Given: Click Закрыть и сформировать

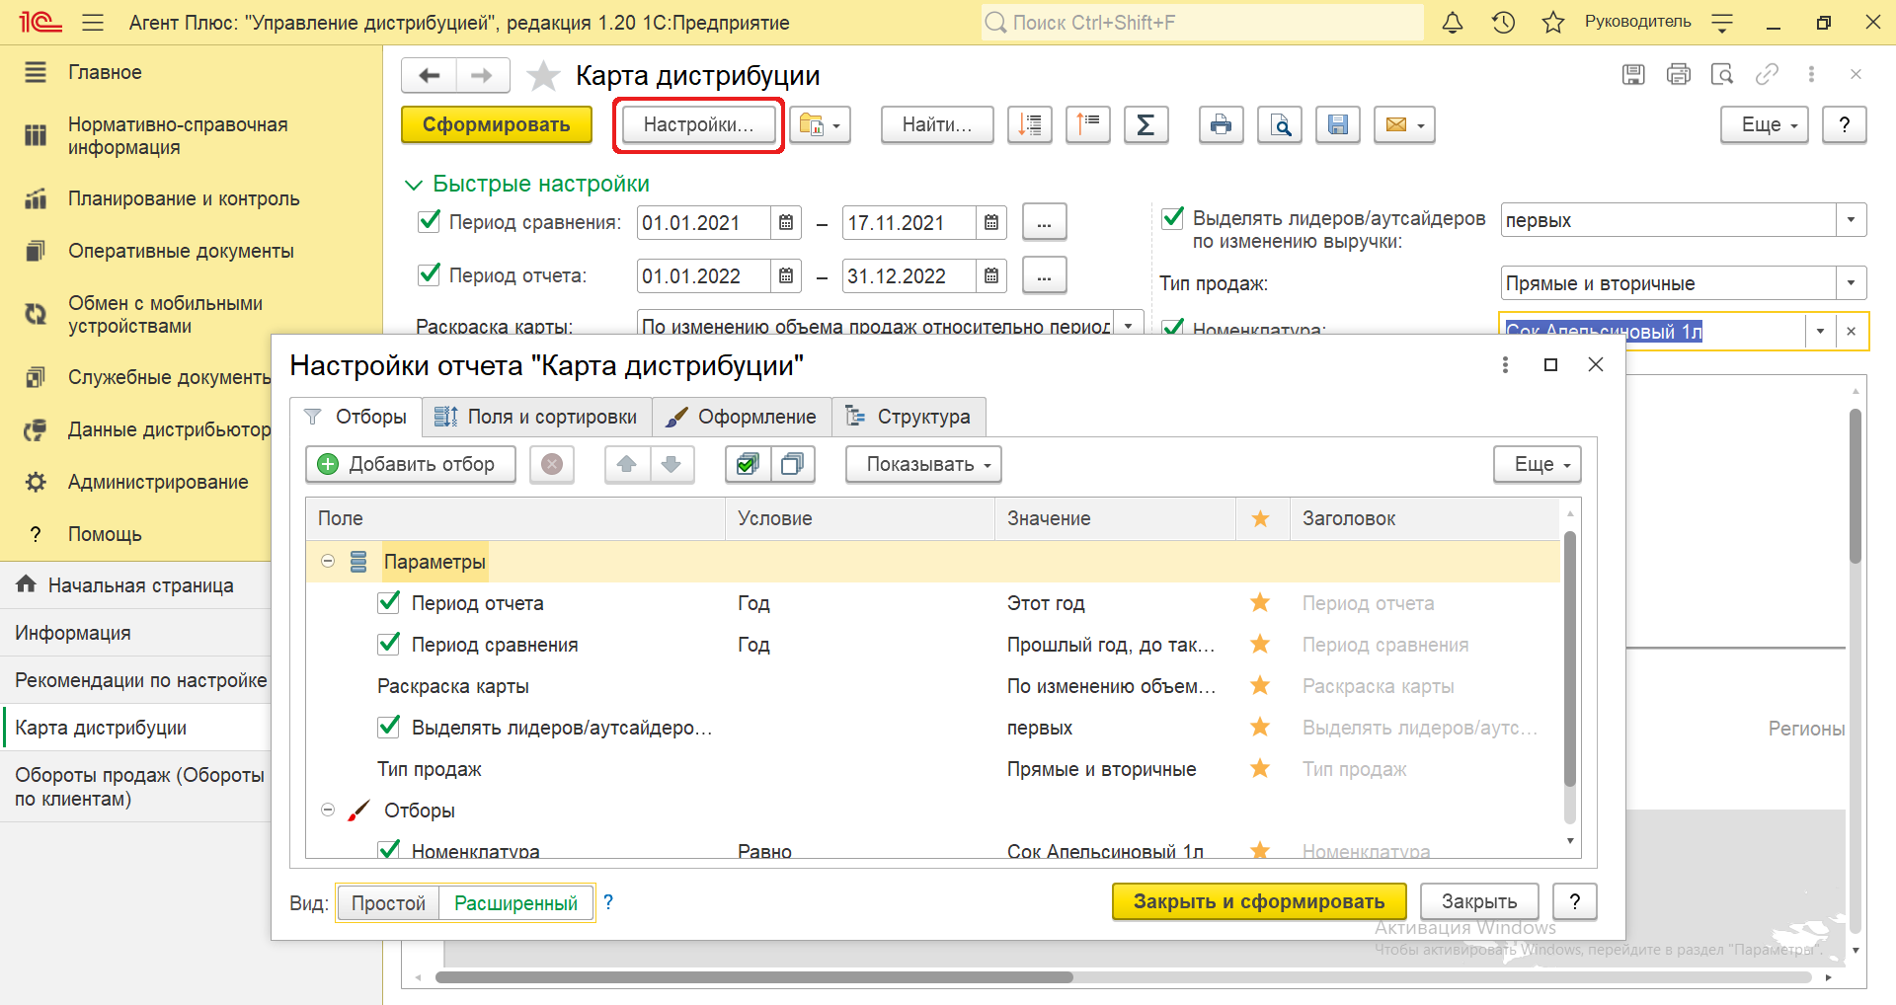Looking at the screenshot, I should pyautogui.click(x=1259, y=901).
